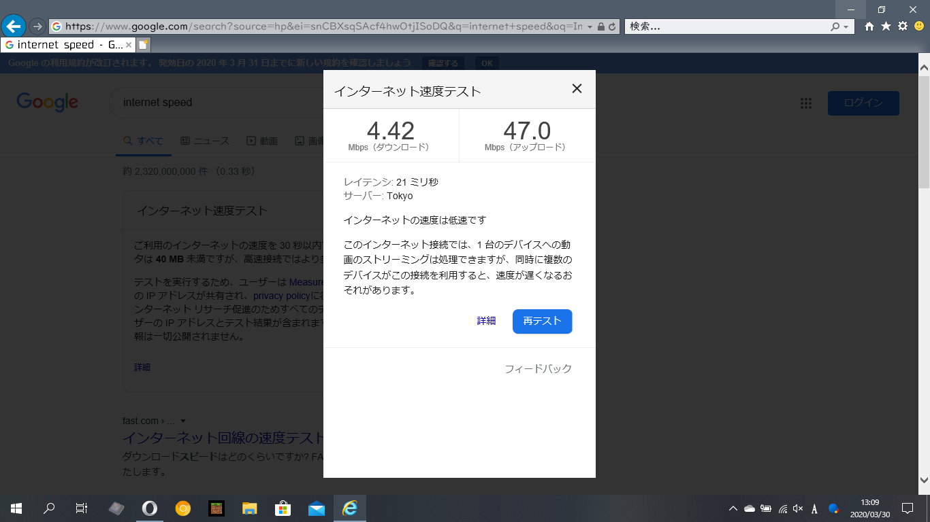Open the インターネット回線の速度テスト result link

point(223,437)
